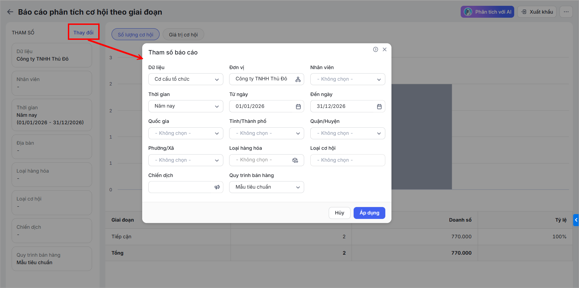
Task: Open the Thời gian dropdown showing Năm nay
Action: 186,106
